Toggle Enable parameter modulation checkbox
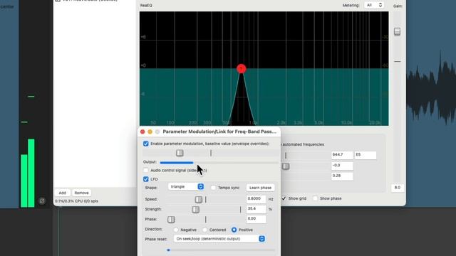Screen dimensions: 456x256 (145, 144)
